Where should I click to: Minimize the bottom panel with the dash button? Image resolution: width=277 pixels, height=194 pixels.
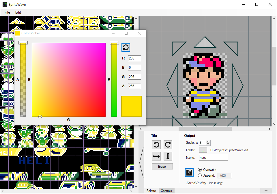[266, 191]
